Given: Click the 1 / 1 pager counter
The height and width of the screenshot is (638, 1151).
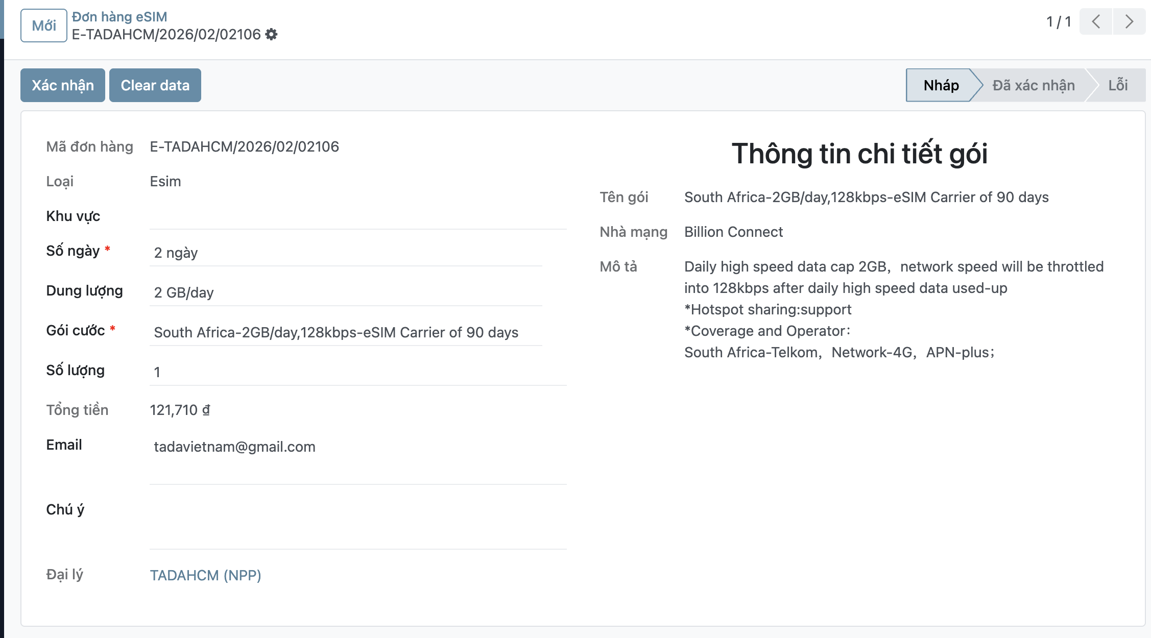Looking at the screenshot, I should point(1058,22).
